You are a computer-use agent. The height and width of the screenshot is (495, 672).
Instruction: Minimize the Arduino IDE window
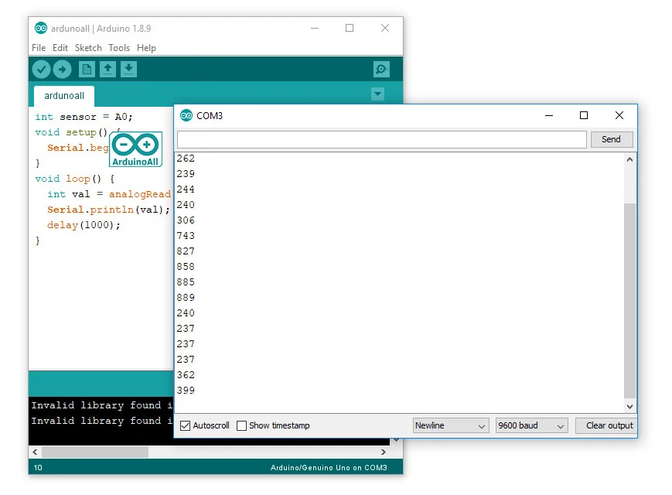(315, 29)
